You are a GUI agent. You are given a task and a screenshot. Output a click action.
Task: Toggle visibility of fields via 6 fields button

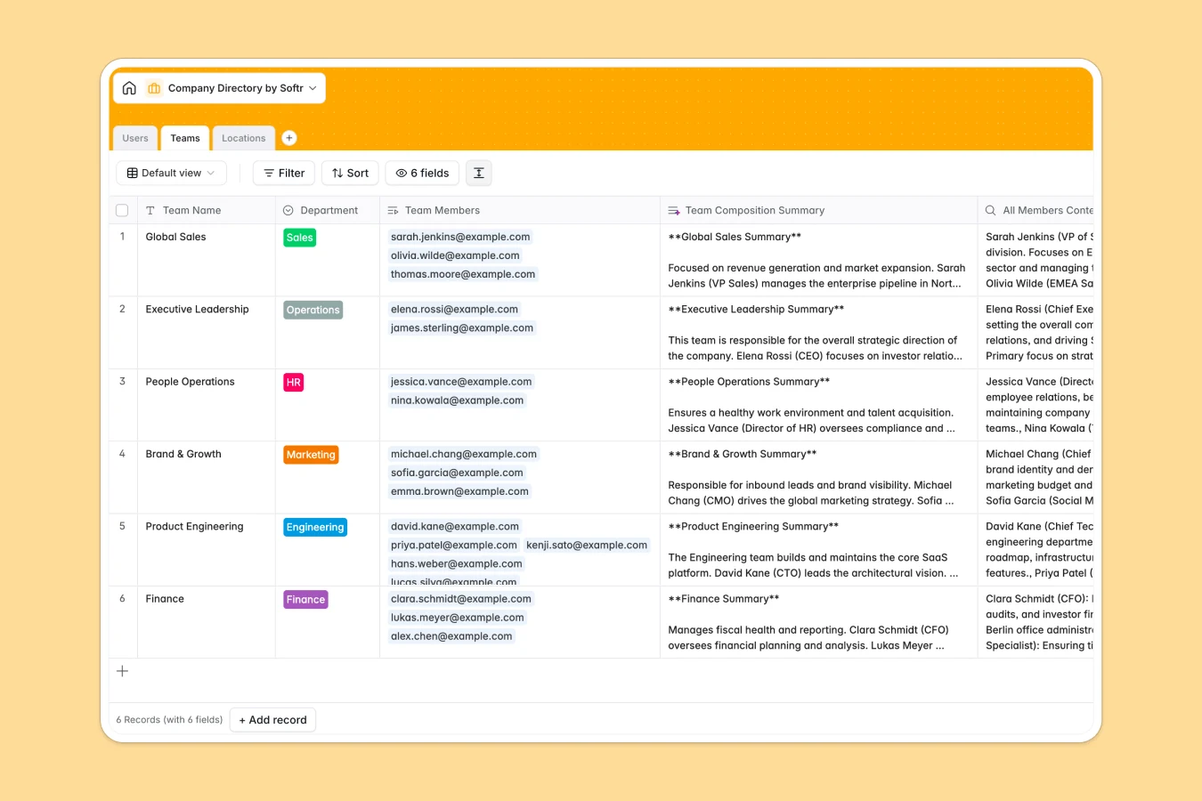tap(422, 173)
